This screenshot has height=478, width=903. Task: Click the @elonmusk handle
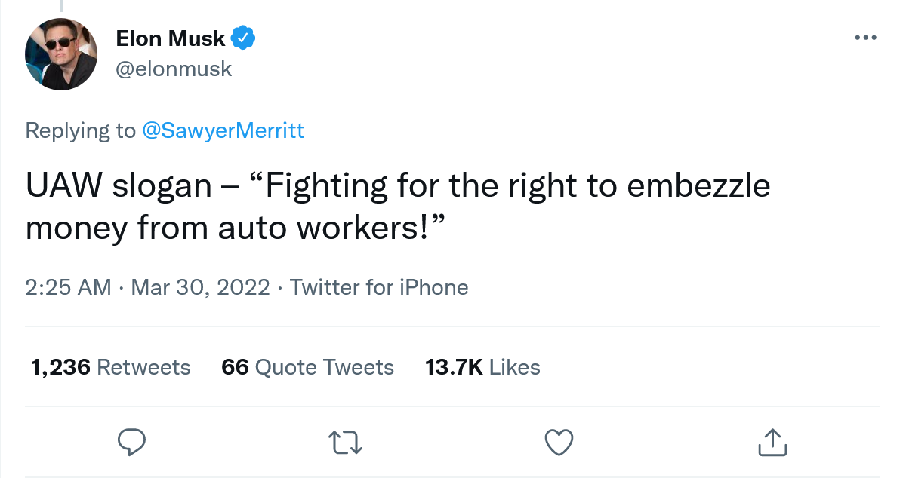(174, 69)
